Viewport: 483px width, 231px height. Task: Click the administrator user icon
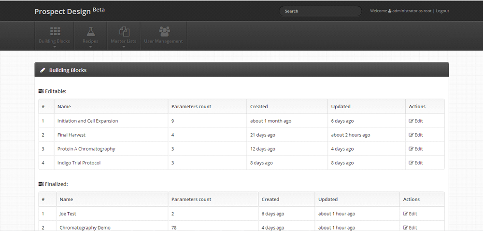pyautogui.click(x=390, y=11)
